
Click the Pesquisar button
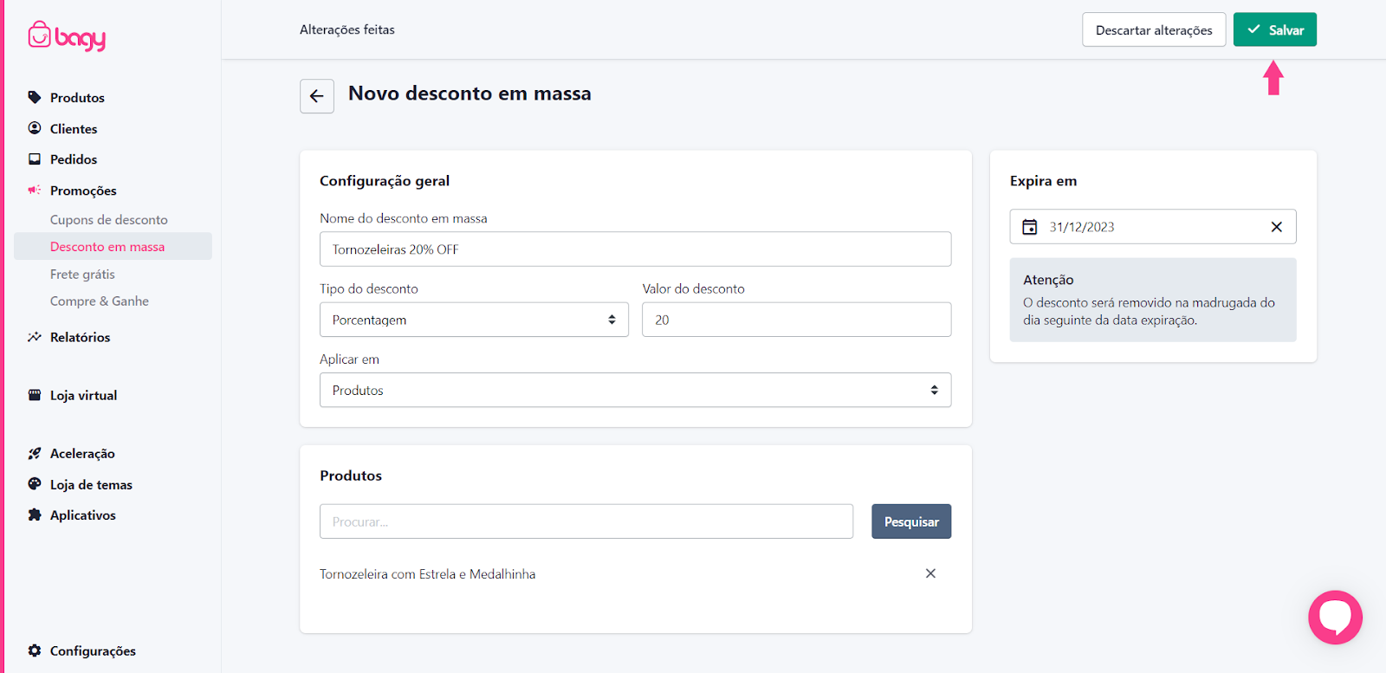coord(911,521)
